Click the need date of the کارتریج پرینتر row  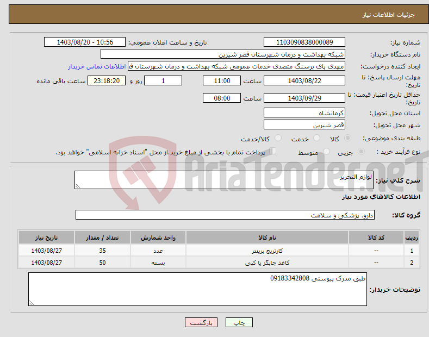pyautogui.click(x=47, y=250)
